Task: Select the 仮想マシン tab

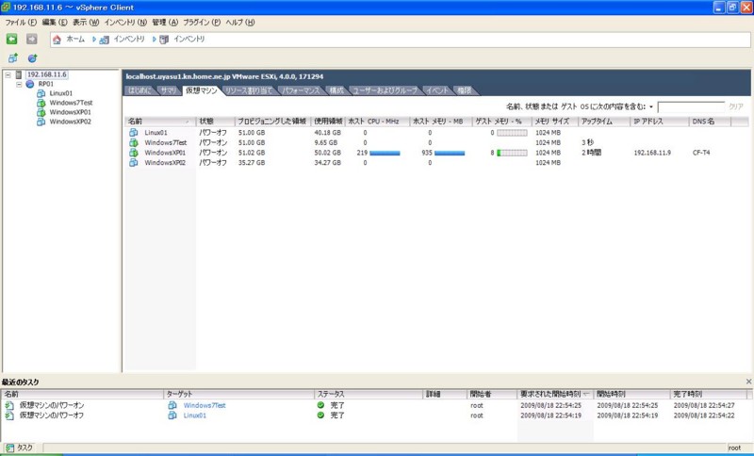Action: tap(202, 90)
